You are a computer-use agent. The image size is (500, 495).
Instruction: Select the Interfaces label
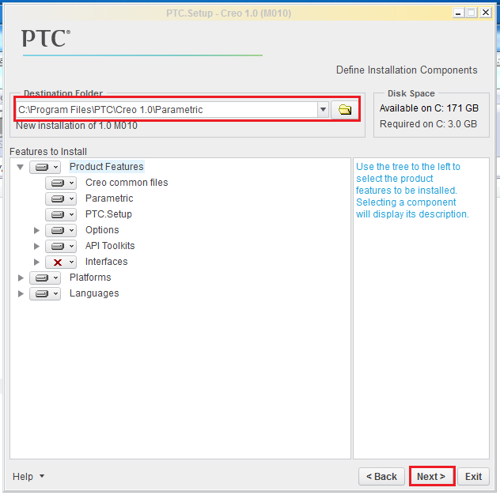pyautogui.click(x=106, y=262)
